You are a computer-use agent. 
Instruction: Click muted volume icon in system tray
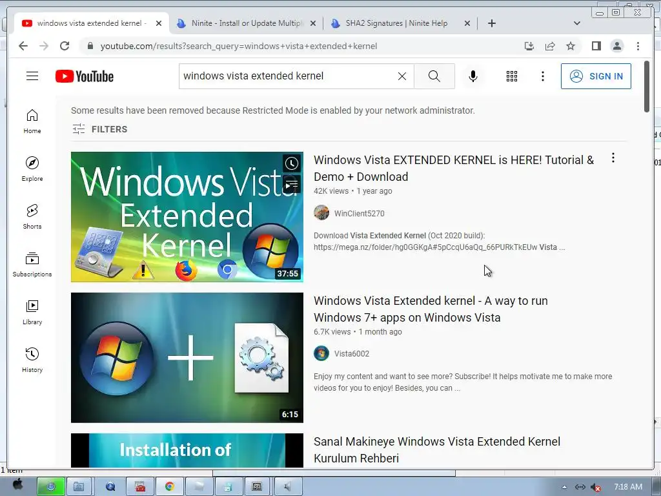(595, 487)
